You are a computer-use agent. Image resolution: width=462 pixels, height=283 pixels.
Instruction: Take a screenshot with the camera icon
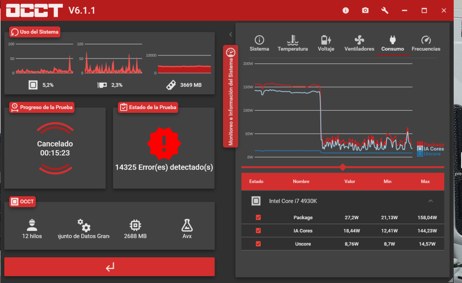pyautogui.click(x=365, y=10)
